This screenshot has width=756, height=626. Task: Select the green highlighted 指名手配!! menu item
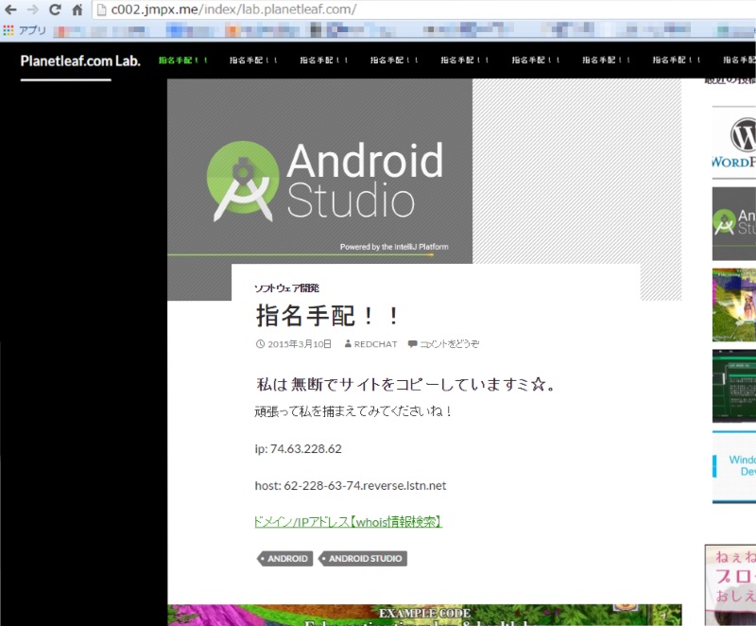click(183, 61)
